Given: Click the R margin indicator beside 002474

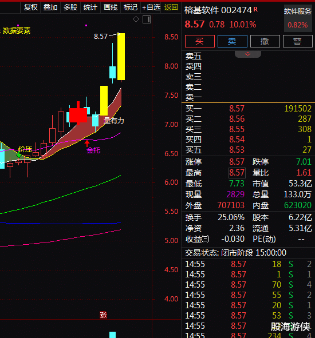Looking at the screenshot, I should pyautogui.click(x=255, y=9).
